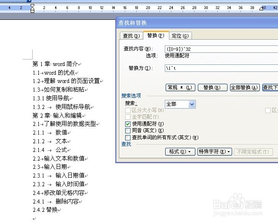Toggle the cut-off checkbox right of 区分大小写
The image size is (278, 223).
268,110
